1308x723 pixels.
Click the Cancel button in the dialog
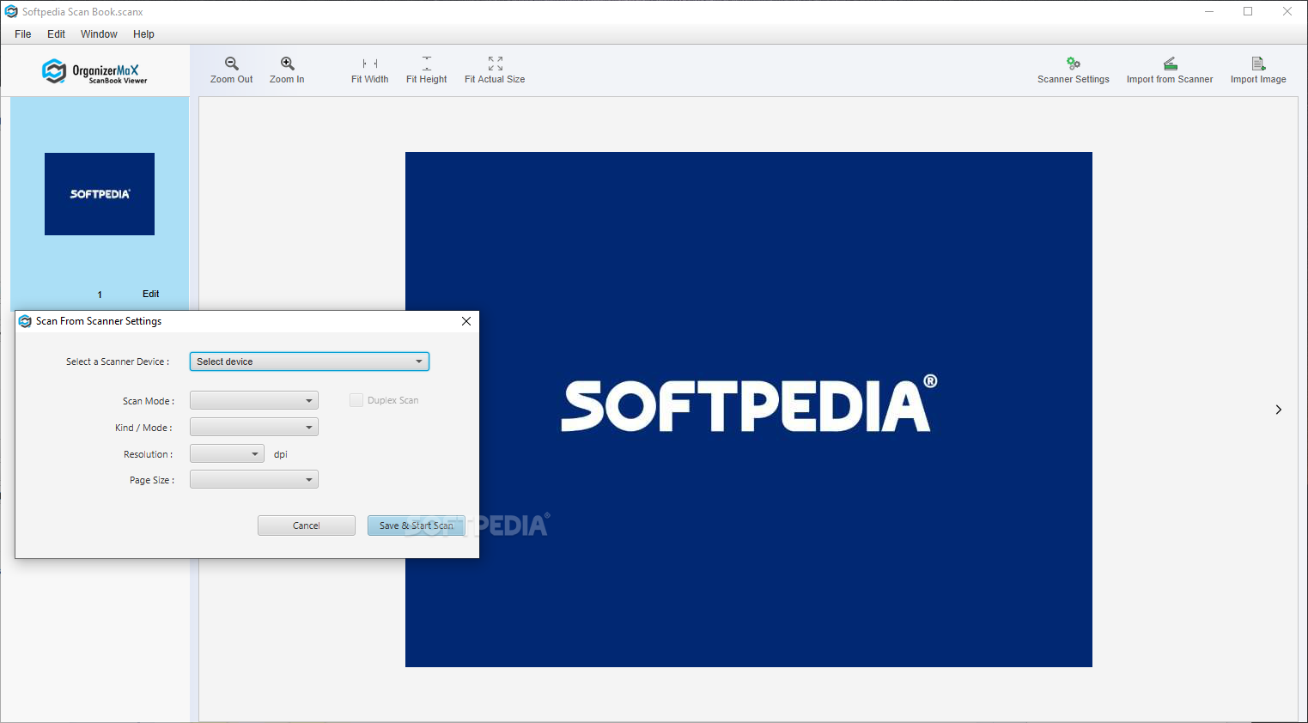pyautogui.click(x=307, y=526)
